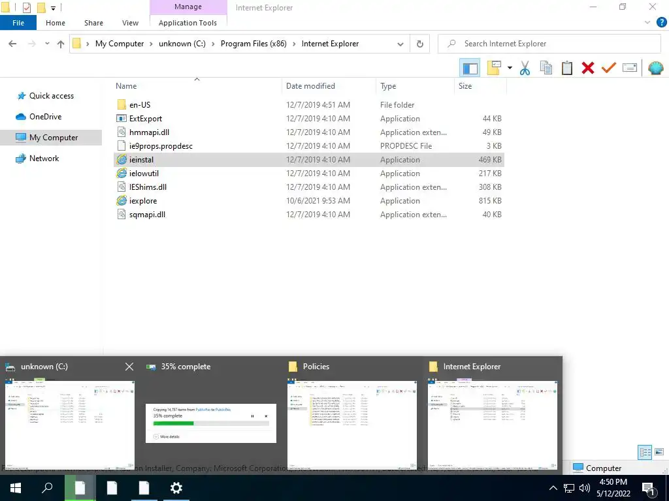Switch to the unknown (C:) preview thumbnail
Screen dimensions: 669x501
(69, 424)
